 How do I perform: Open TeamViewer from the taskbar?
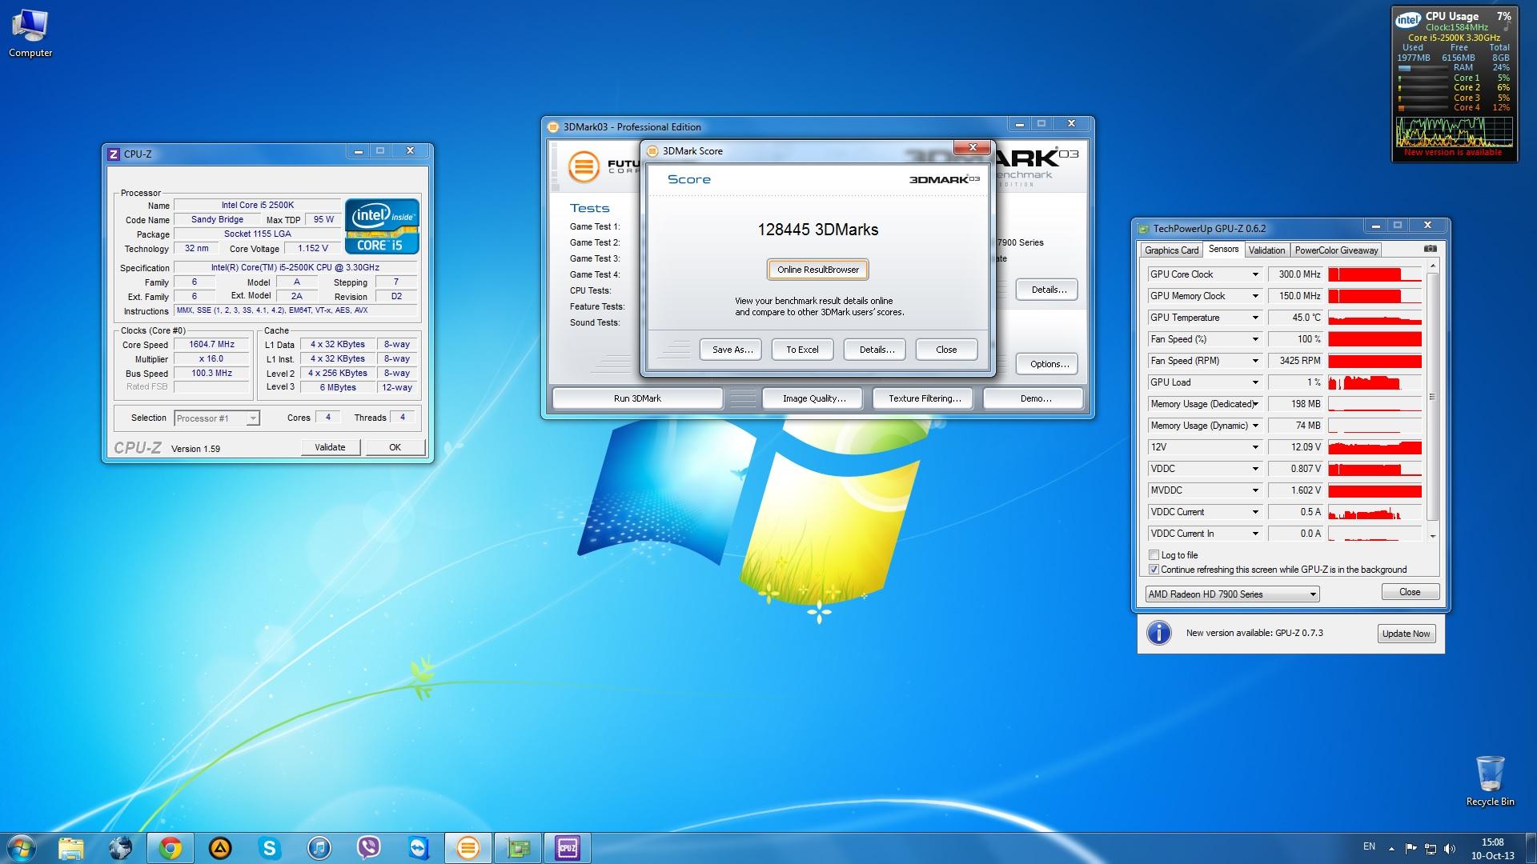click(x=419, y=848)
